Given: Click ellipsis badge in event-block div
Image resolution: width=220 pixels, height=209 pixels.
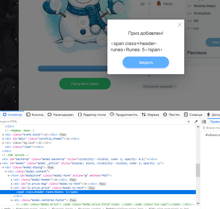Looking at the screenshot, I should [46, 135].
